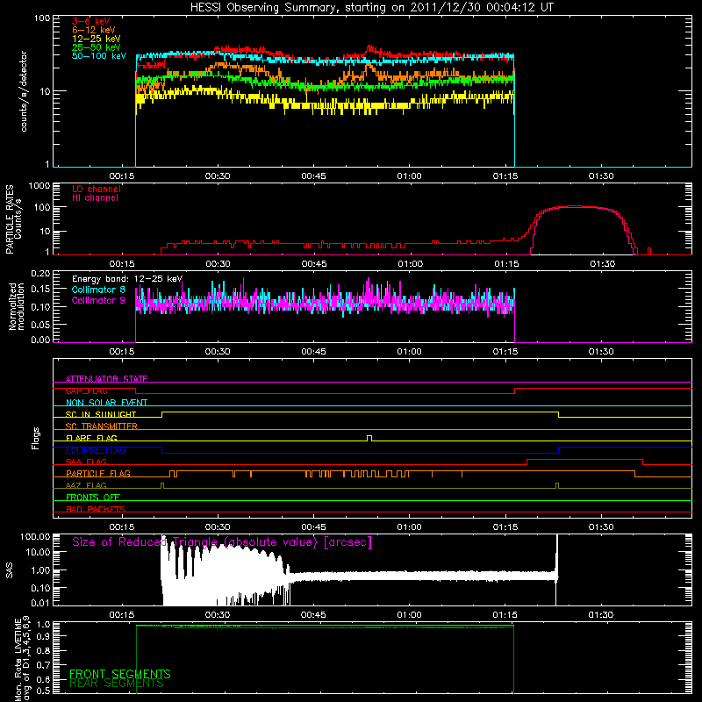Select the 3-6 keV legend label

90,21
